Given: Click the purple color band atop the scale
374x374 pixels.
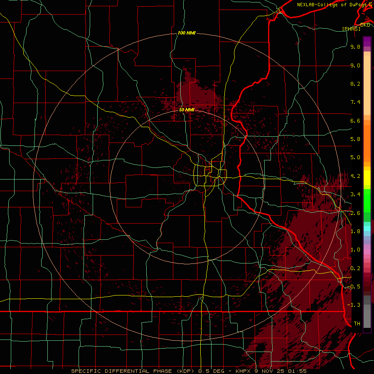Looking at the screenshot, I should [367, 42].
